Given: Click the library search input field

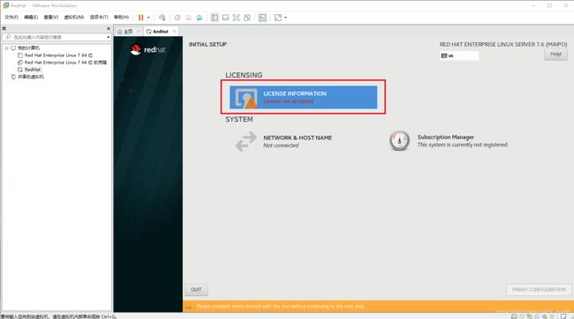Looking at the screenshot, I should click(57, 37).
